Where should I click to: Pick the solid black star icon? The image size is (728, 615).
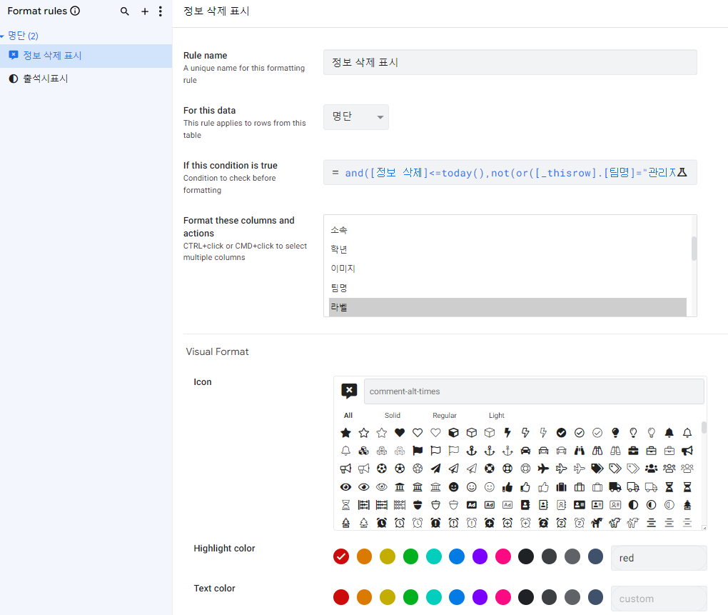346,433
